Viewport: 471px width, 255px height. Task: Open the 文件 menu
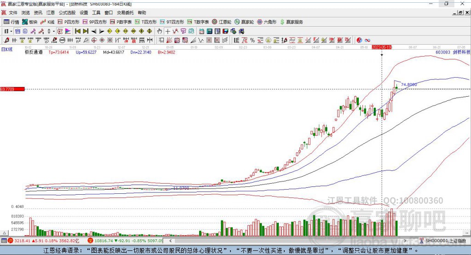tap(13, 12)
